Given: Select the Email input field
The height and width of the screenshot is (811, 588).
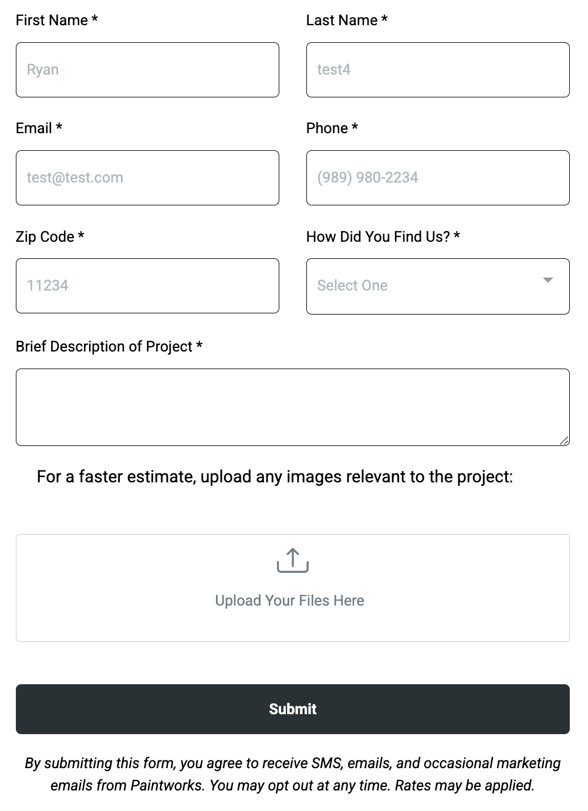Looking at the screenshot, I should click(x=147, y=177).
